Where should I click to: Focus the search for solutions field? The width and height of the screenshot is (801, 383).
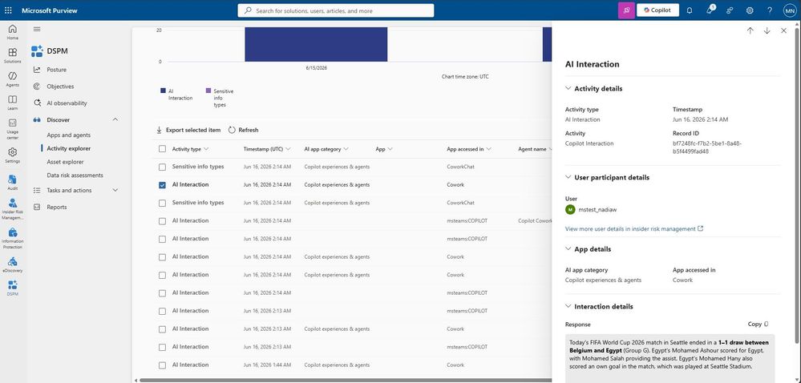click(x=336, y=10)
